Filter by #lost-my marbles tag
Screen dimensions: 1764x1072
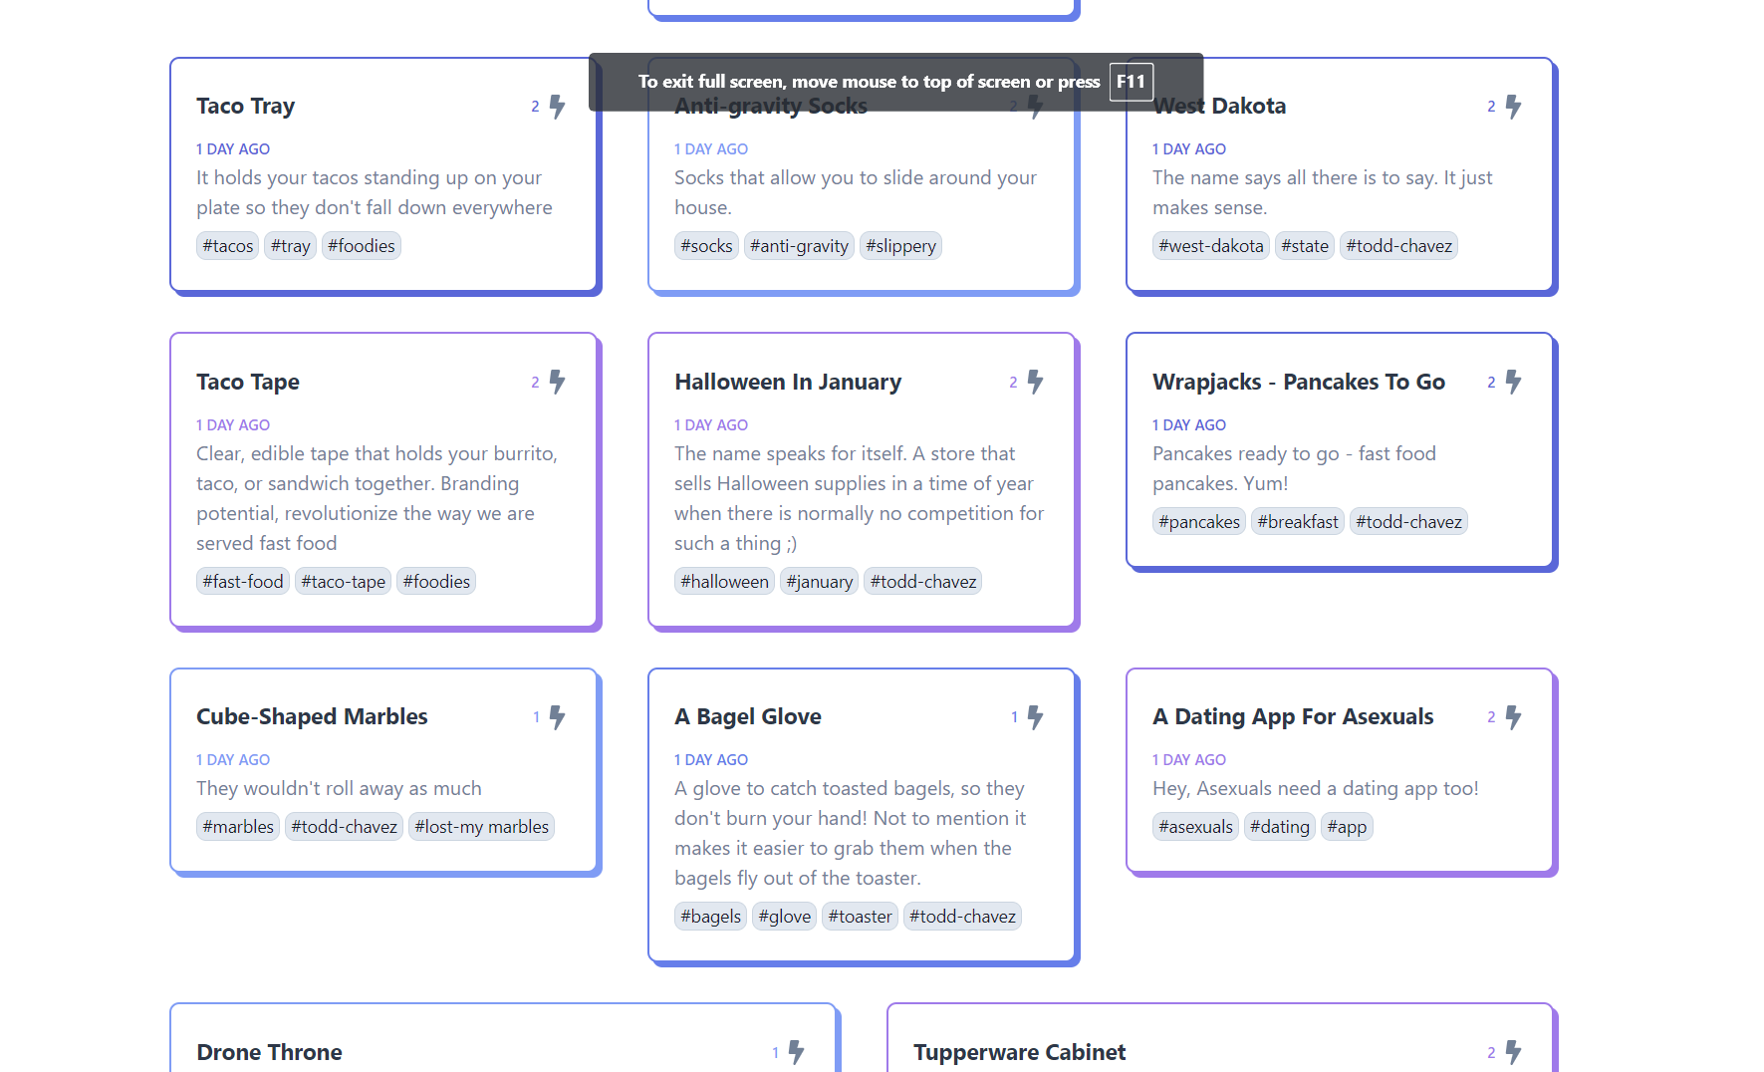pos(482,827)
